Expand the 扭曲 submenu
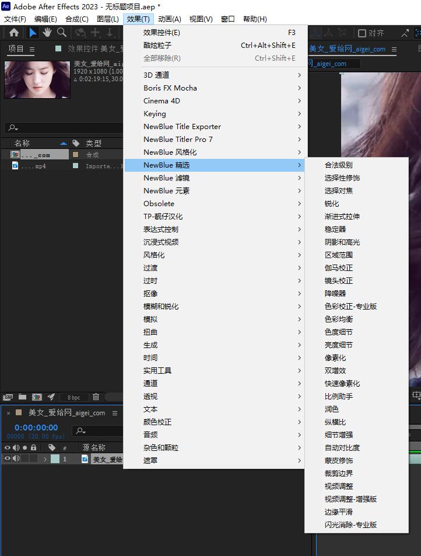This screenshot has height=556, width=421. pos(215,332)
